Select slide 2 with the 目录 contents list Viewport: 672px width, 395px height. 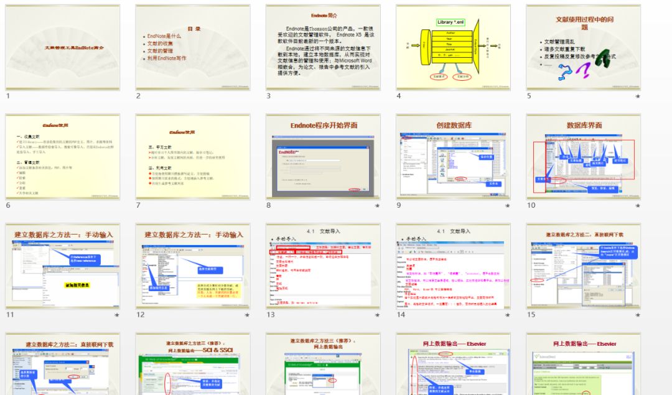(193, 47)
